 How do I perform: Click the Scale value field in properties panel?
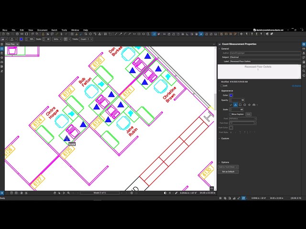click(x=237, y=109)
